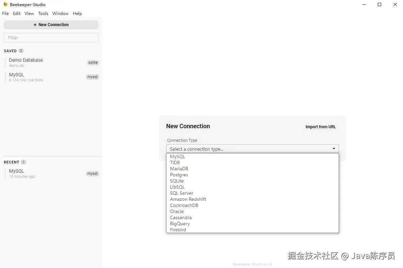Screen dimensions: 403x268
Task: Choose LibSQL from the connection type list
Action: (253, 187)
